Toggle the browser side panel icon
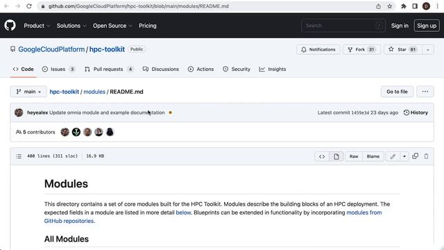444x250 pixels. pos(415,6)
